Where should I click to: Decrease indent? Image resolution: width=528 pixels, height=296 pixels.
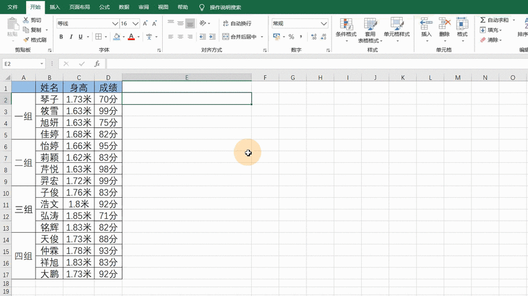pos(203,37)
